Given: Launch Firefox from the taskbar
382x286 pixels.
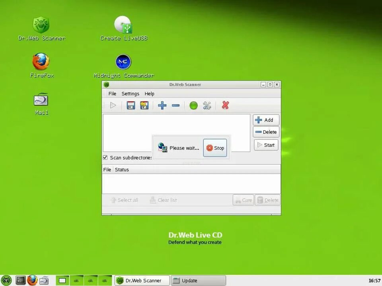Looking at the screenshot, I should click(x=32, y=280).
